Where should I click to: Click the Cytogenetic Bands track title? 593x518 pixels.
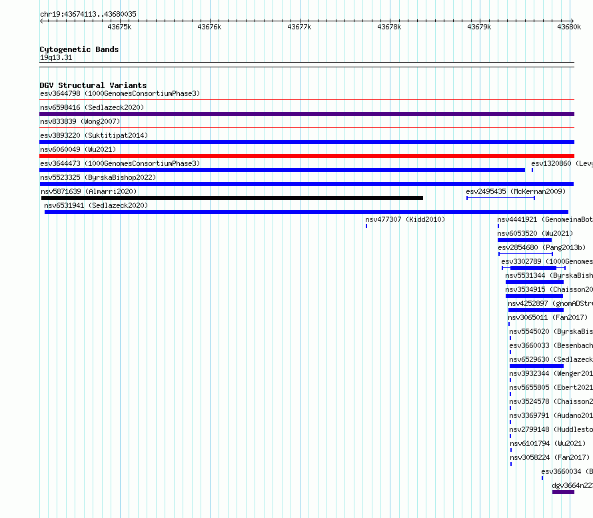[79, 49]
